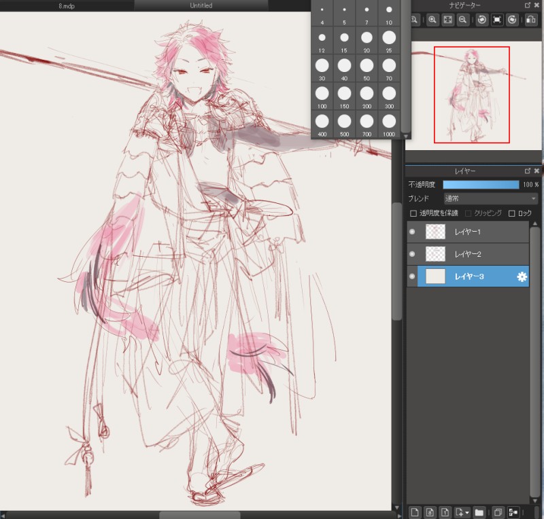Select brush size 4

pyautogui.click(x=322, y=13)
